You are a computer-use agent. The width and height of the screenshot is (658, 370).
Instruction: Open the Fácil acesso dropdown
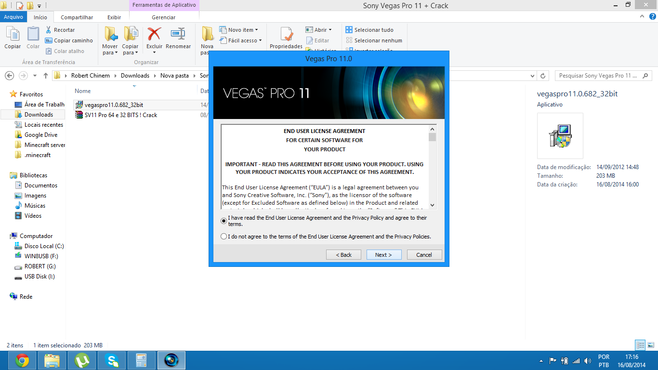(240, 40)
